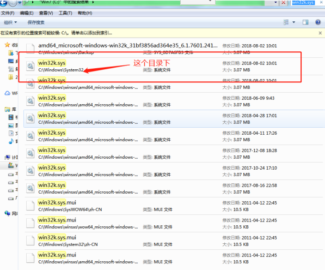The image size is (325, 270).
Task: Open the 组织 dropdown menu
Action: click(10, 22)
